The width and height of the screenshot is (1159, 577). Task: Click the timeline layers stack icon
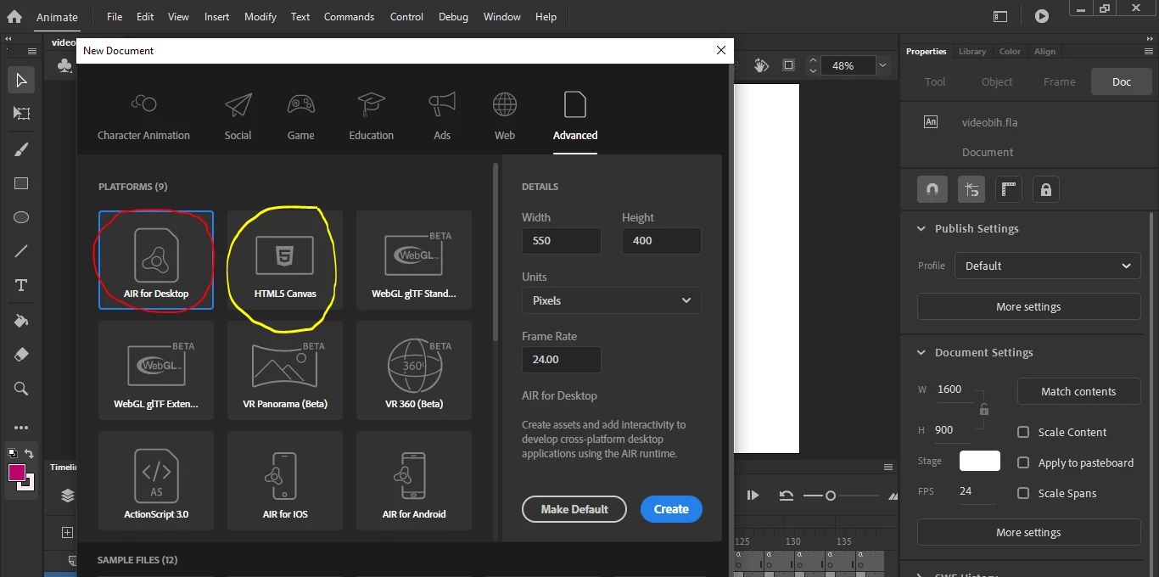[68, 496]
